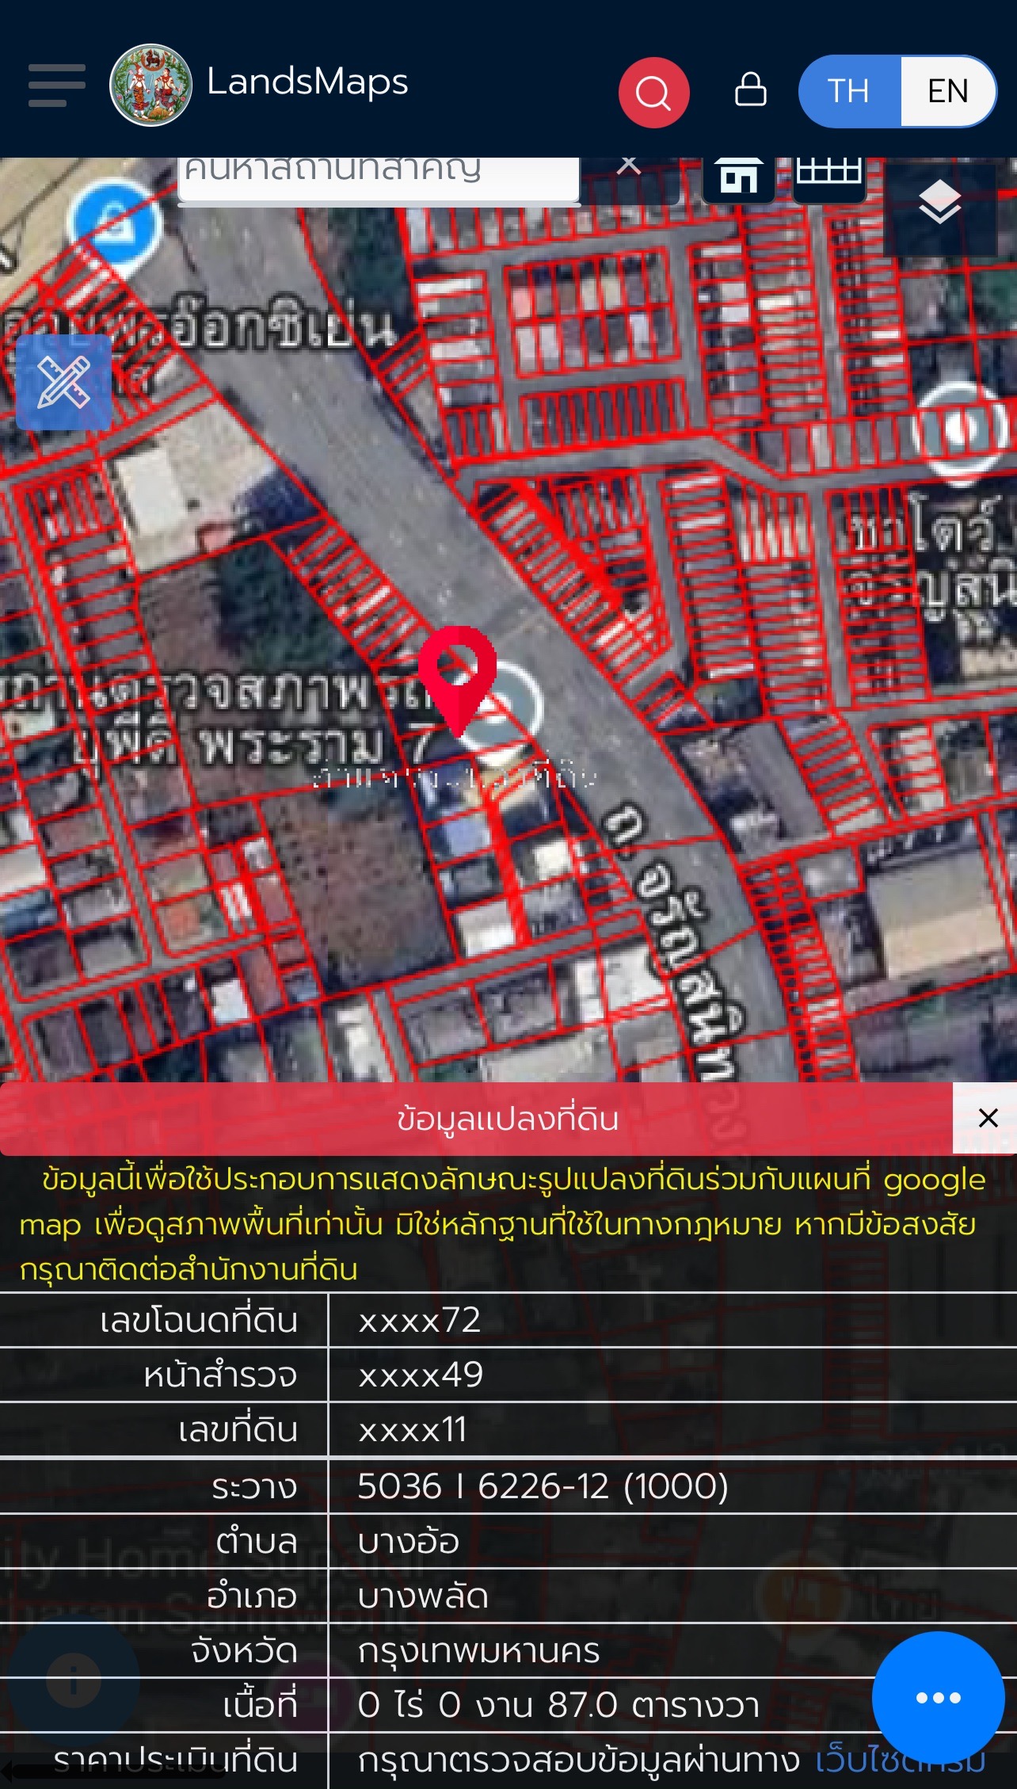Select the province value กรุงเทพมหานคร
The width and height of the screenshot is (1017, 1789).
(x=478, y=1651)
